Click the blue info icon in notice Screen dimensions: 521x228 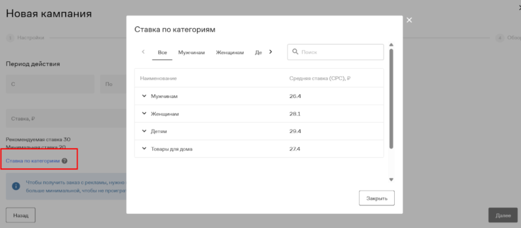pos(15,186)
